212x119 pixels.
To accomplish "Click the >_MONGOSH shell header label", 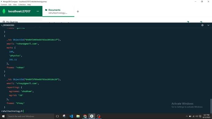I will pos(8,25).
